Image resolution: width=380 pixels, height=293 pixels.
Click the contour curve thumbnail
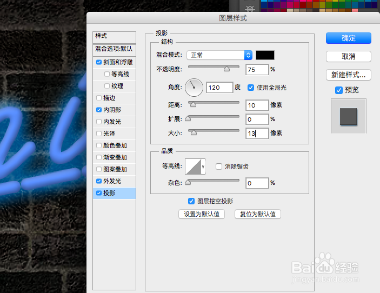[x=193, y=167]
